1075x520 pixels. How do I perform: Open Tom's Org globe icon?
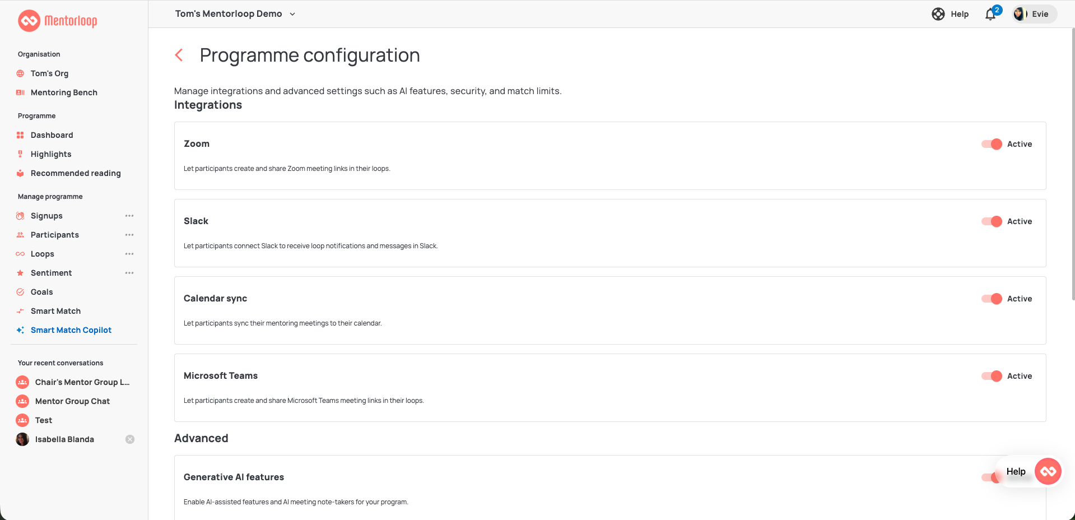click(x=20, y=73)
